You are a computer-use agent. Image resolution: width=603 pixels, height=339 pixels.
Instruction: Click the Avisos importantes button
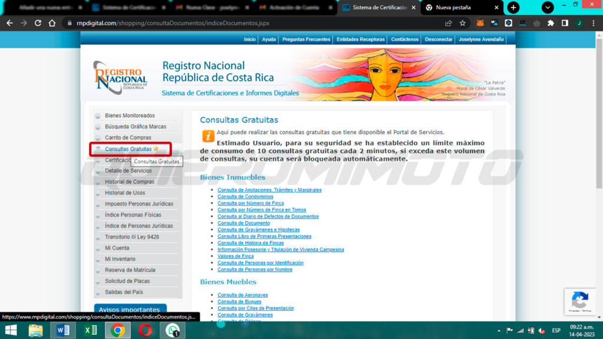(x=130, y=309)
